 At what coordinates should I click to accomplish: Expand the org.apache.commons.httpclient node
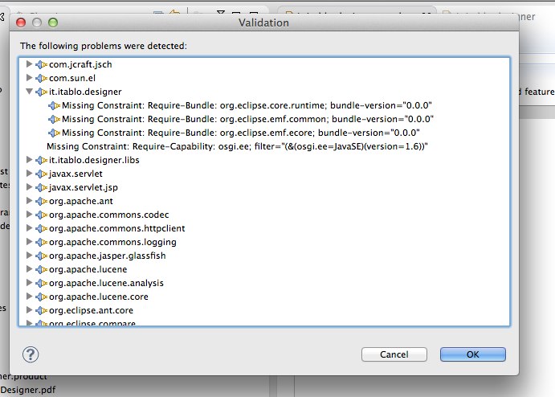30,228
